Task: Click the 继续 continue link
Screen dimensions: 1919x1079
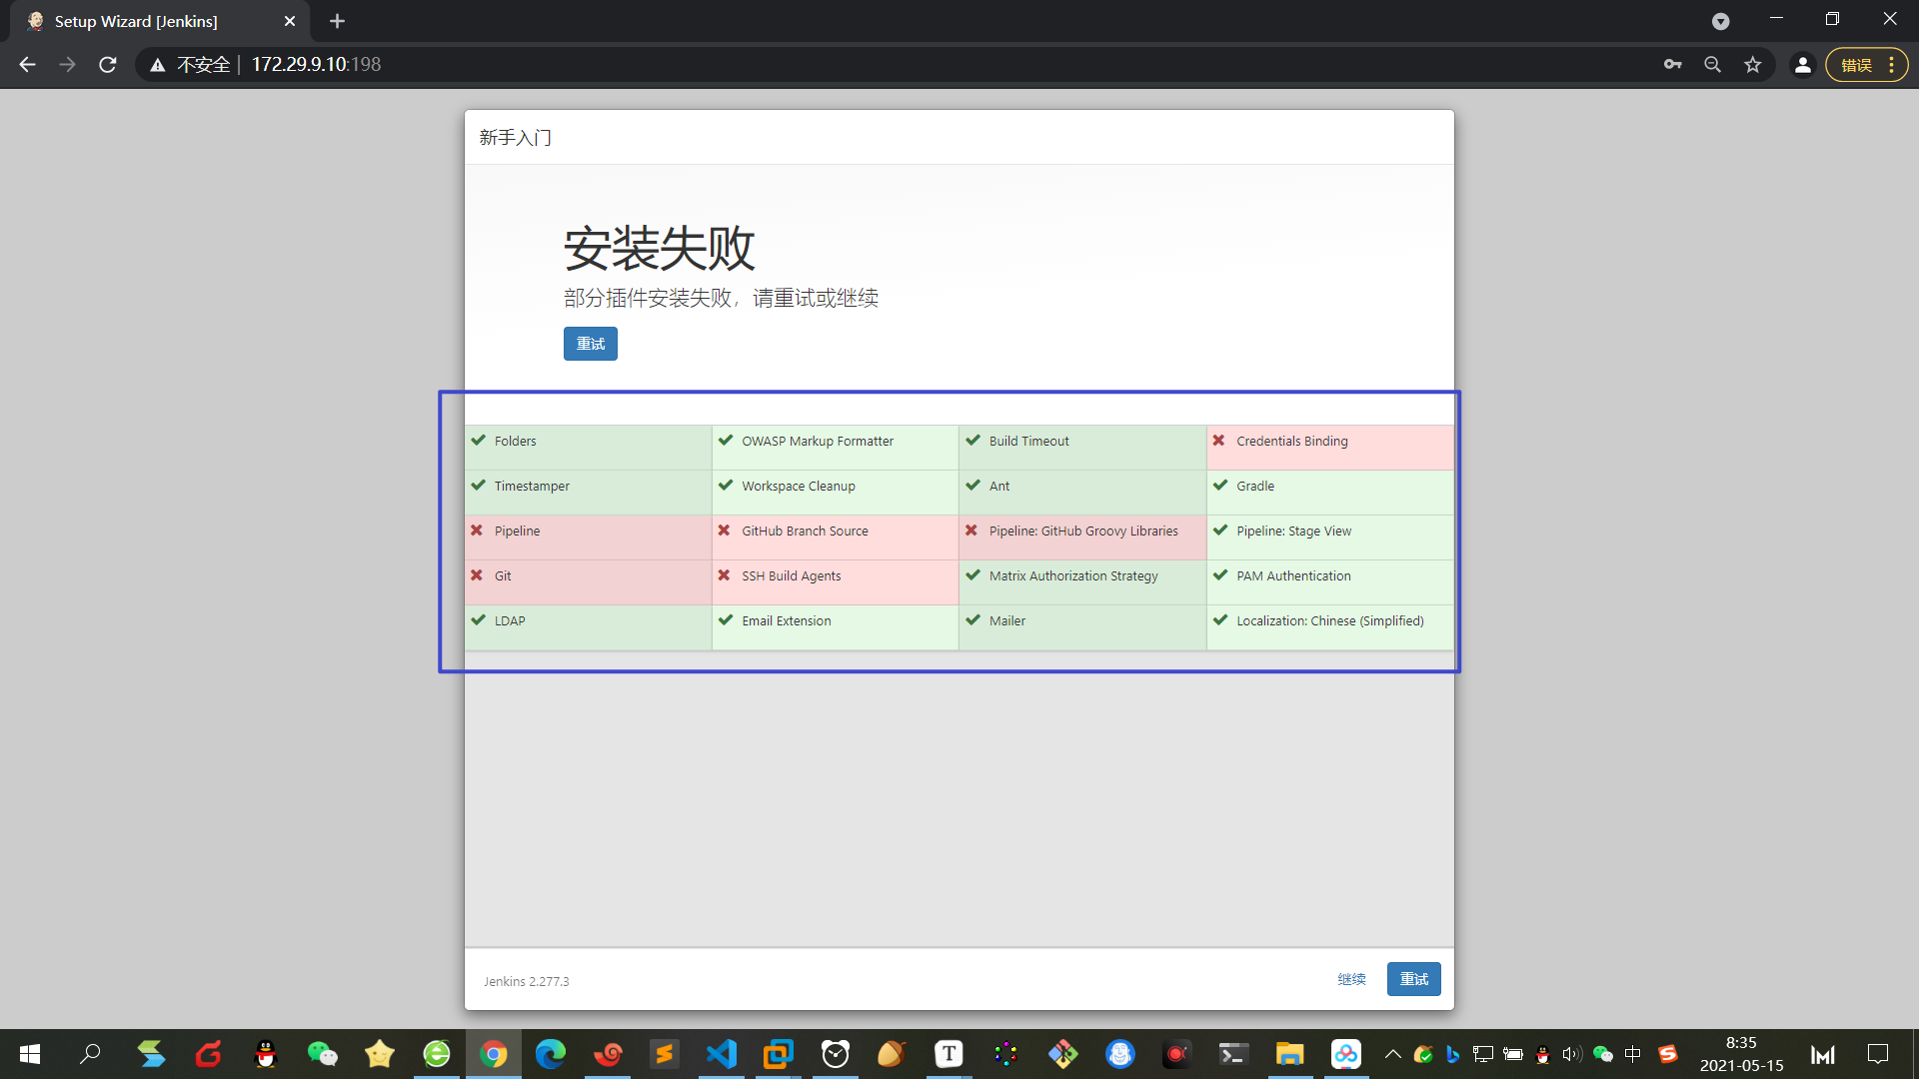Action: [1351, 979]
